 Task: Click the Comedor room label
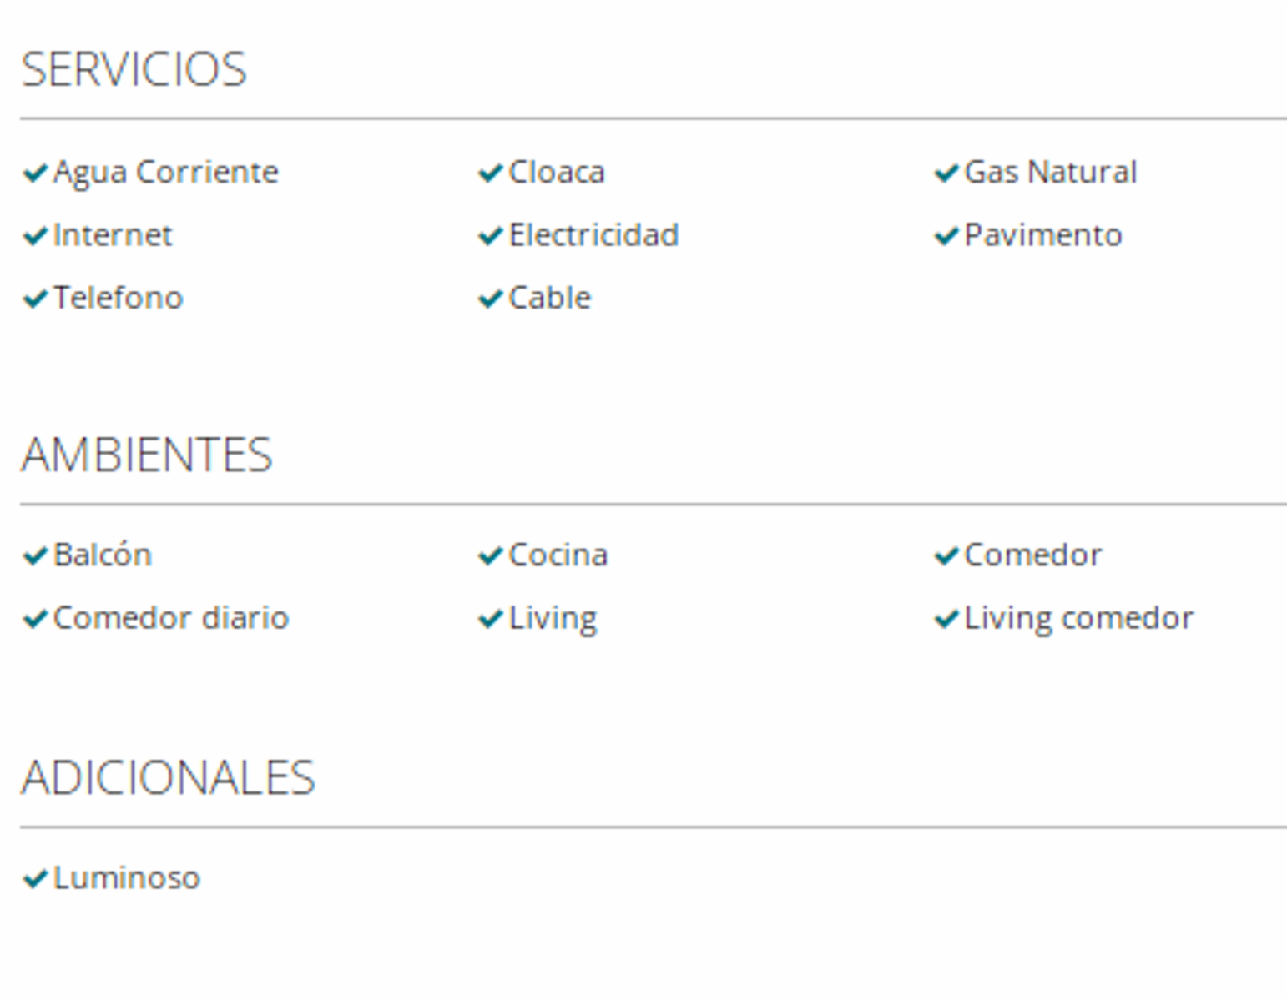pyautogui.click(x=1033, y=555)
